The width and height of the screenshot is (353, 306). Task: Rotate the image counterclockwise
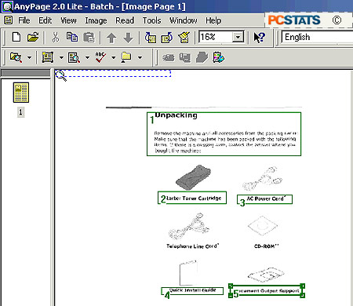[x=151, y=38]
